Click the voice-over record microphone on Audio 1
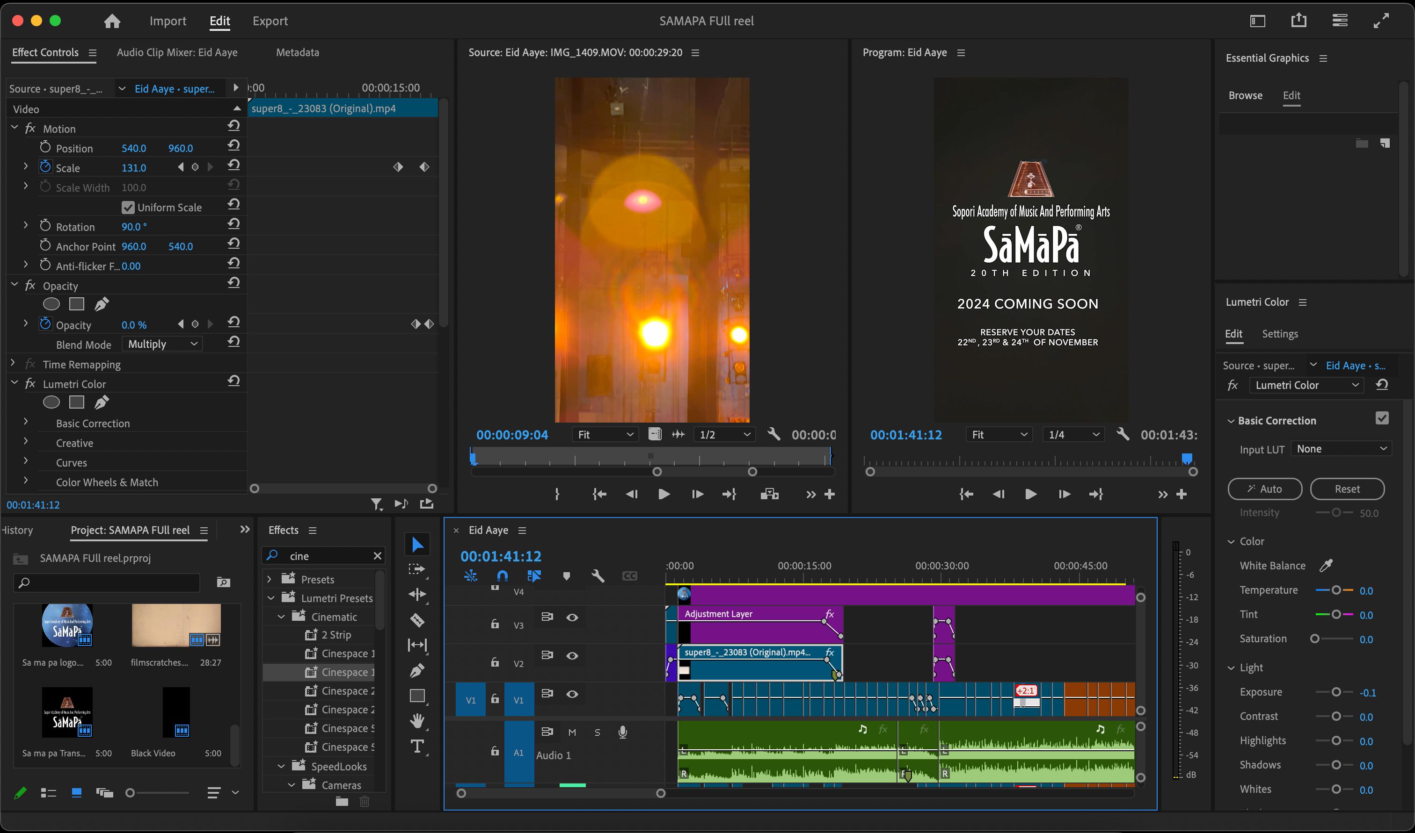The height and width of the screenshot is (833, 1415). point(622,732)
